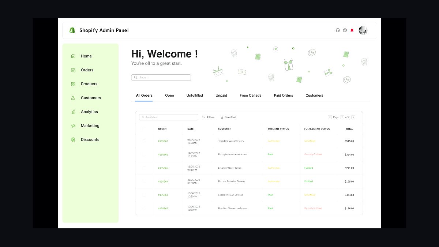The image size is (439, 247).
Task: Check the box for order #195867
Action: [144, 141]
